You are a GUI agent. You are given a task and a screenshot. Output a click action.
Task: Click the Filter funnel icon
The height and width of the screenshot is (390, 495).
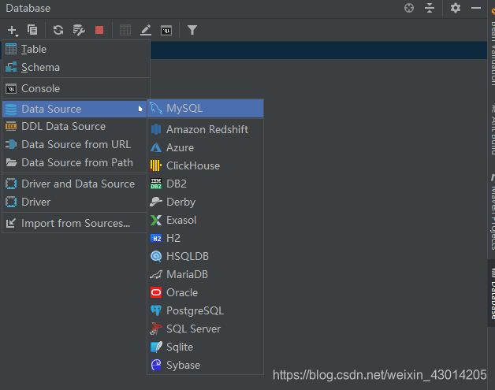192,30
